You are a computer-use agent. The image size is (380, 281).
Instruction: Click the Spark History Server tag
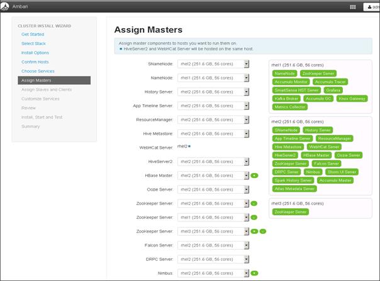(x=293, y=181)
